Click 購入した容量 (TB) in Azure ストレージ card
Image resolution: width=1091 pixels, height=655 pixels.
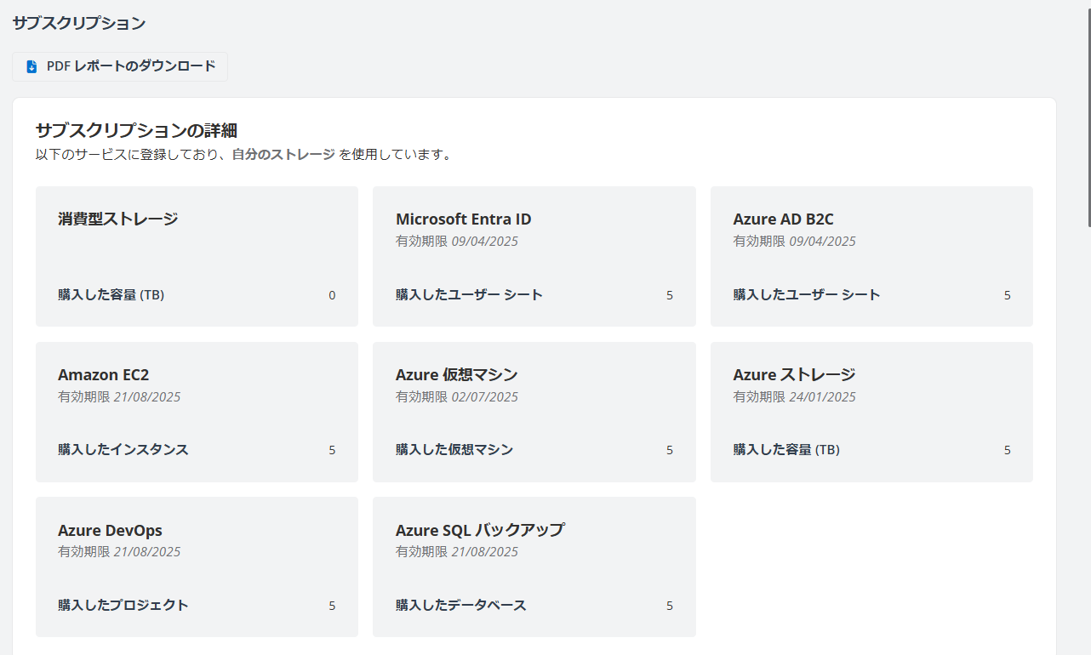[x=787, y=450]
